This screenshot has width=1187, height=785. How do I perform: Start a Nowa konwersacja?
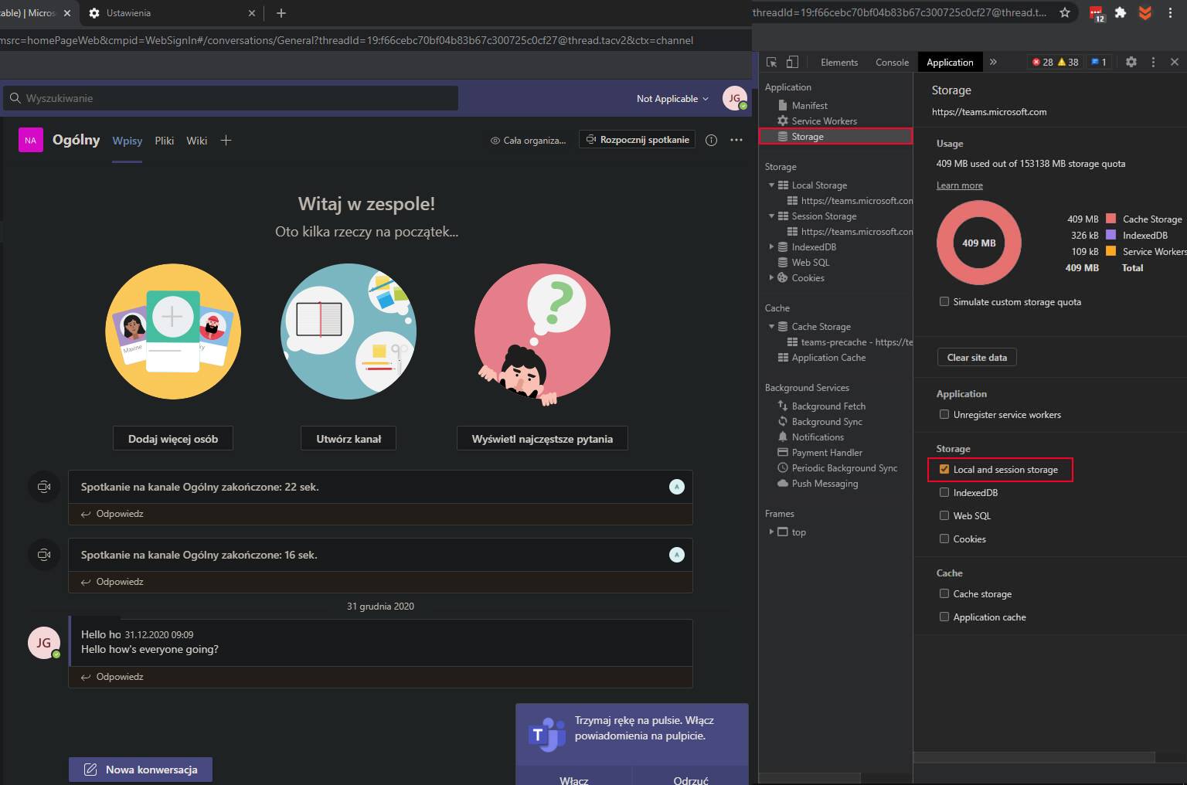[x=141, y=769]
